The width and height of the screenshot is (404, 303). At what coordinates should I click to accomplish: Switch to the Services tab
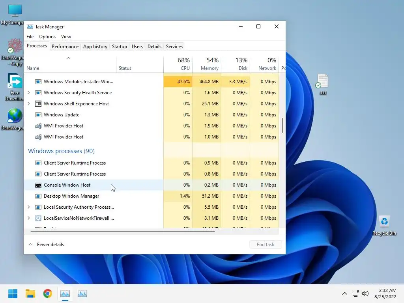pos(174,47)
